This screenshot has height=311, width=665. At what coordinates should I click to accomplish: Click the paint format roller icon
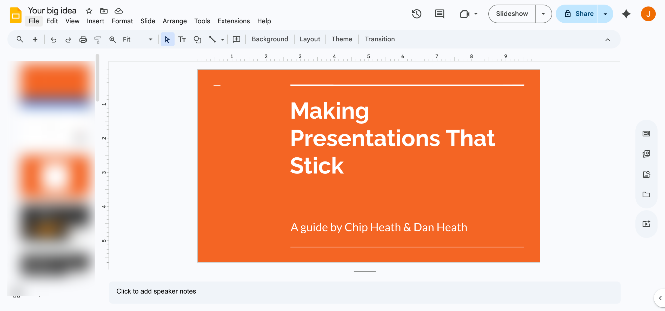pyautogui.click(x=97, y=39)
